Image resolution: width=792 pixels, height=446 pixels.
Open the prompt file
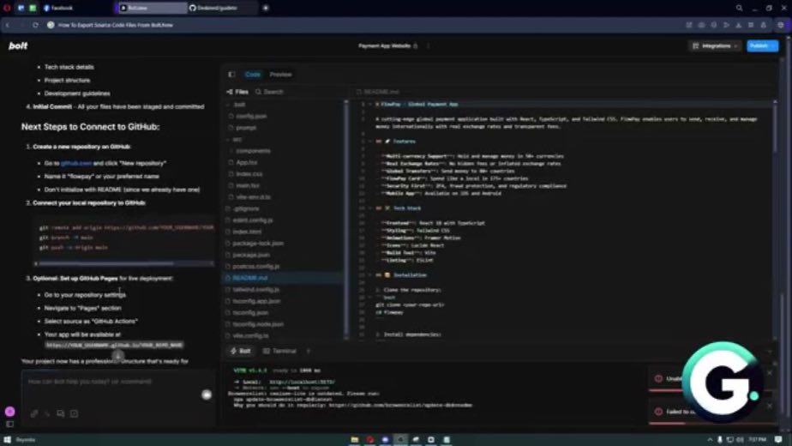coord(246,128)
